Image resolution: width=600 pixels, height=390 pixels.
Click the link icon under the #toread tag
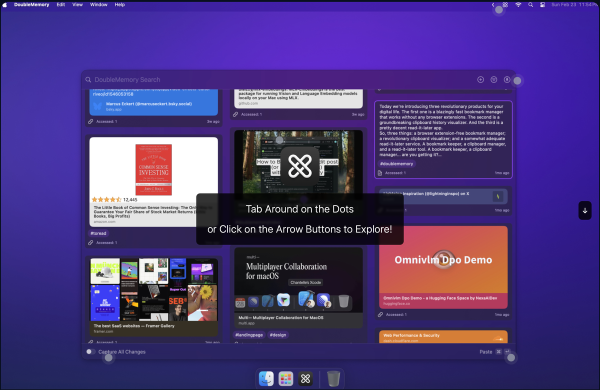(90, 242)
